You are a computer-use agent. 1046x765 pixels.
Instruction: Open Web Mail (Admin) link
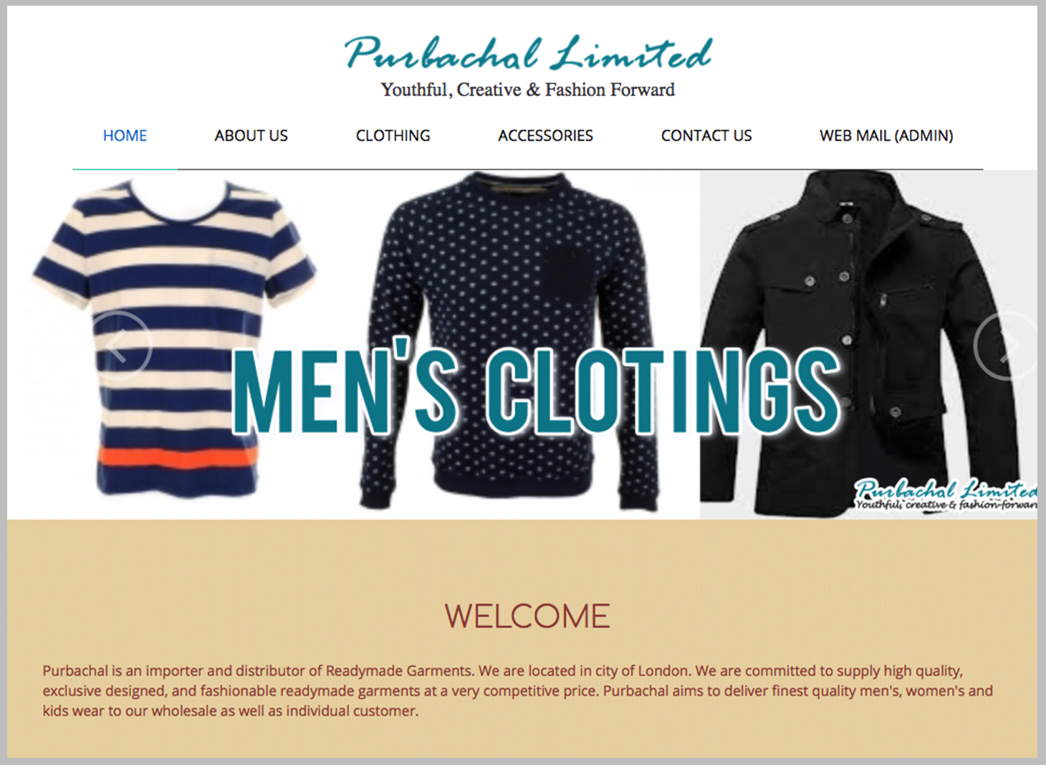coord(886,136)
